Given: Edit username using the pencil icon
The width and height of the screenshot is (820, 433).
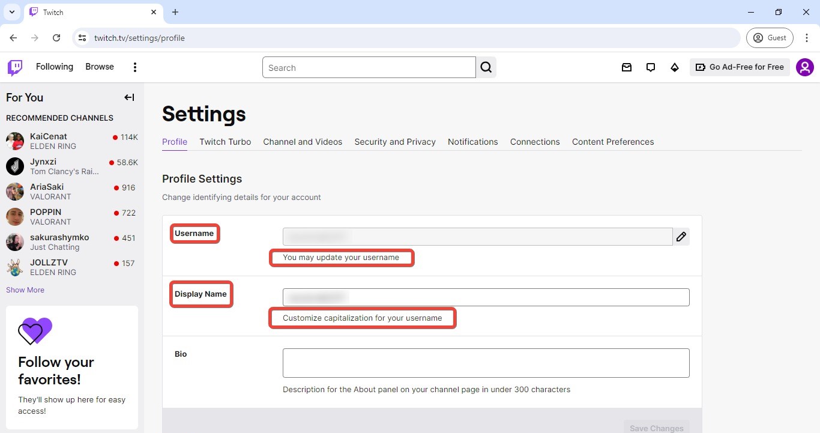Looking at the screenshot, I should pyautogui.click(x=681, y=237).
